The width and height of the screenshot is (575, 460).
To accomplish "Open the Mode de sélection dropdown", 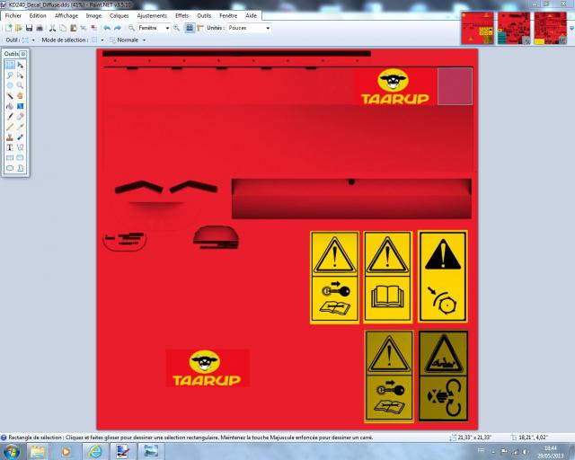I will coord(102,40).
